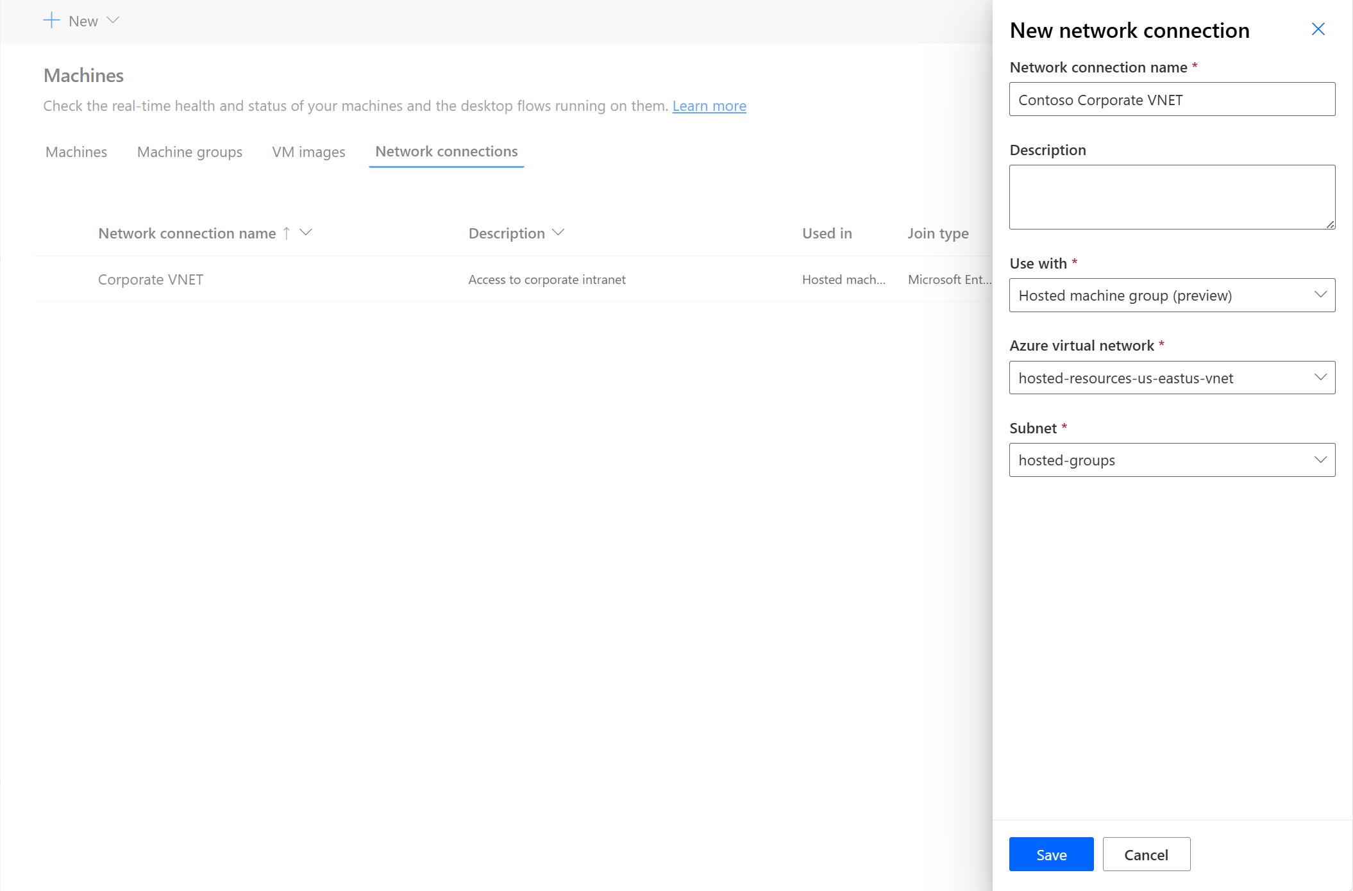The image size is (1353, 891).
Task: Select the Machine groups tab
Action: 190,151
